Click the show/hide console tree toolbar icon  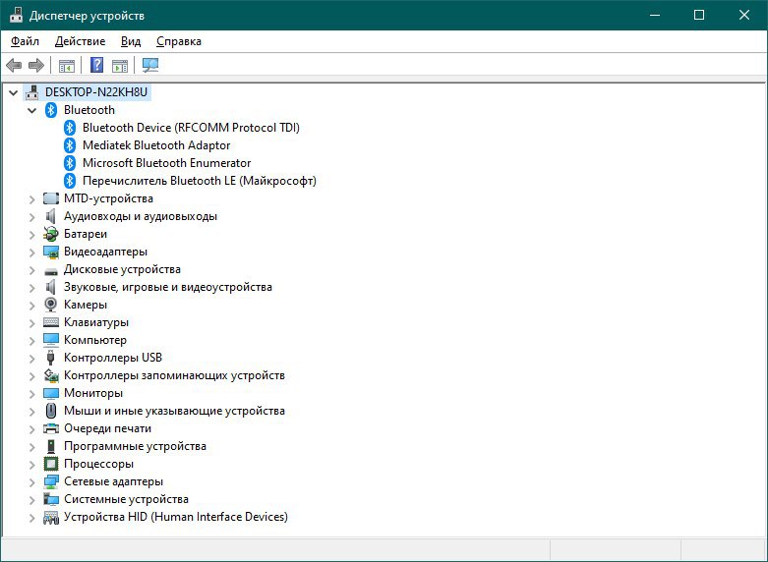67,65
